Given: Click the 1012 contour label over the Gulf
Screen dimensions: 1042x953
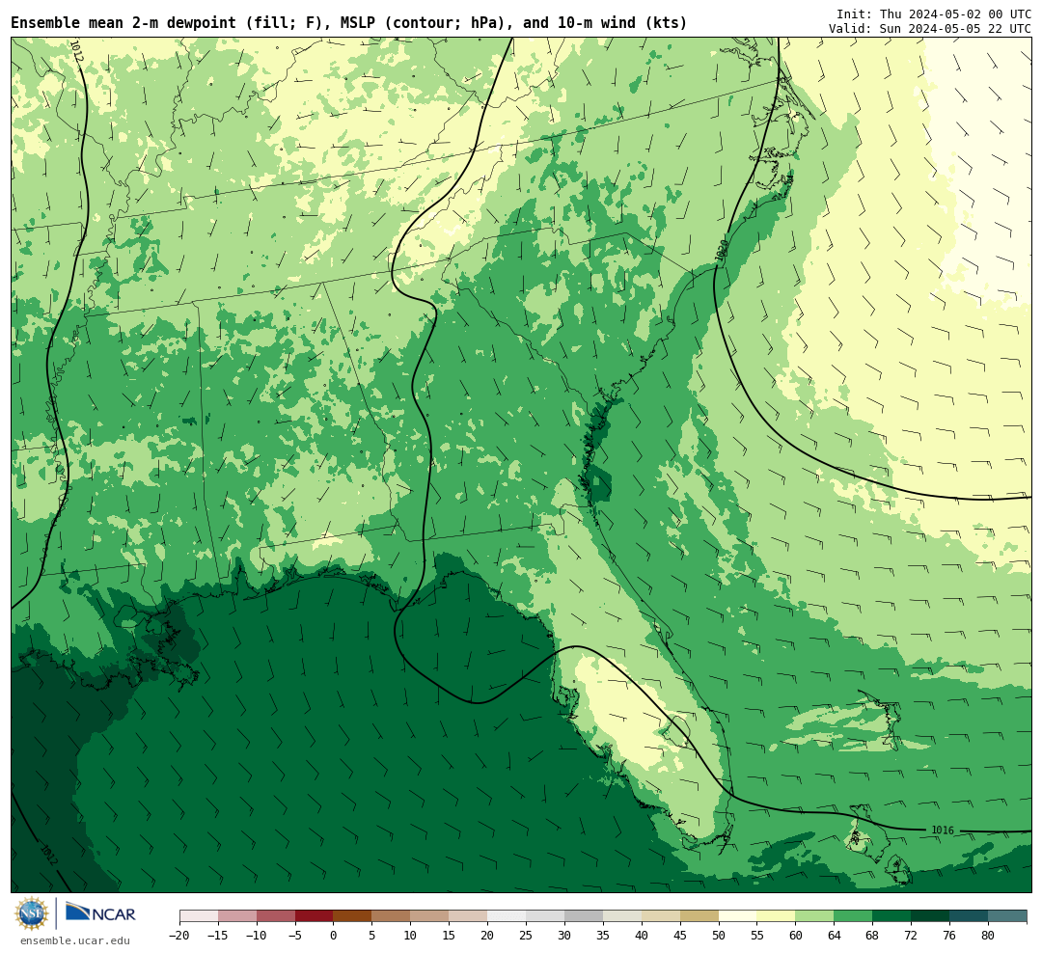Looking at the screenshot, I should tap(48, 854).
